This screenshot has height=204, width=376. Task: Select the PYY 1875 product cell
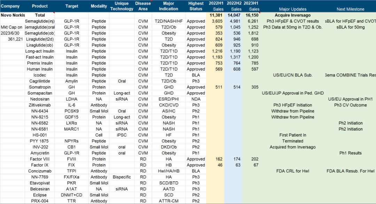[39, 141]
